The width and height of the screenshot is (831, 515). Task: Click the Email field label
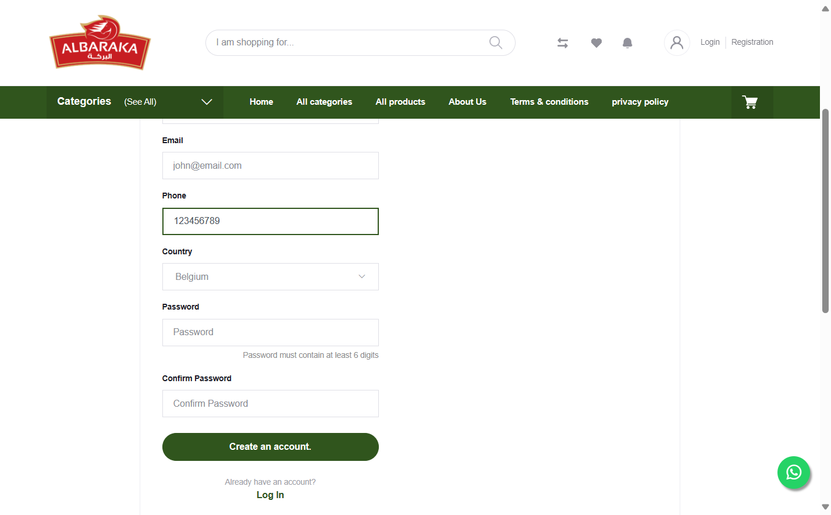pyautogui.click(x=173, y=140)
